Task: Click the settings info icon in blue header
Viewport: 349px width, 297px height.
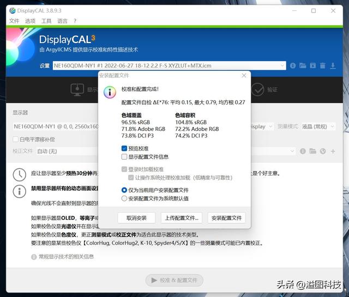Action: pyautogui.click(x=293, y=65)
